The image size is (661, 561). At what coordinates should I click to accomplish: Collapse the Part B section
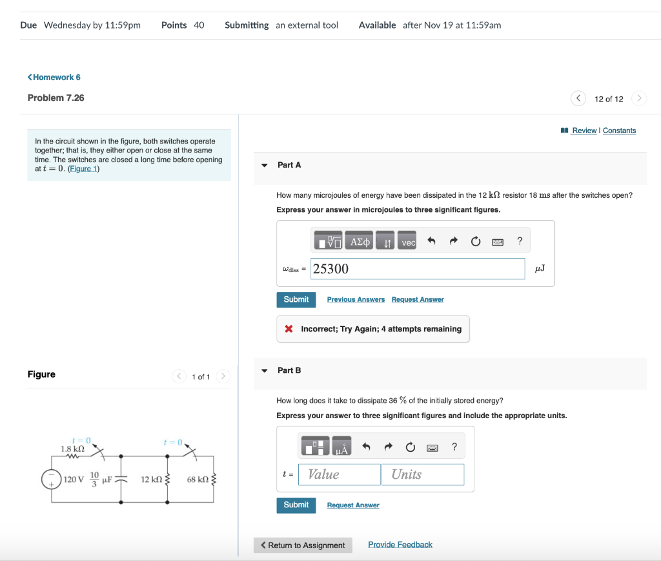[x=264, y=370]
